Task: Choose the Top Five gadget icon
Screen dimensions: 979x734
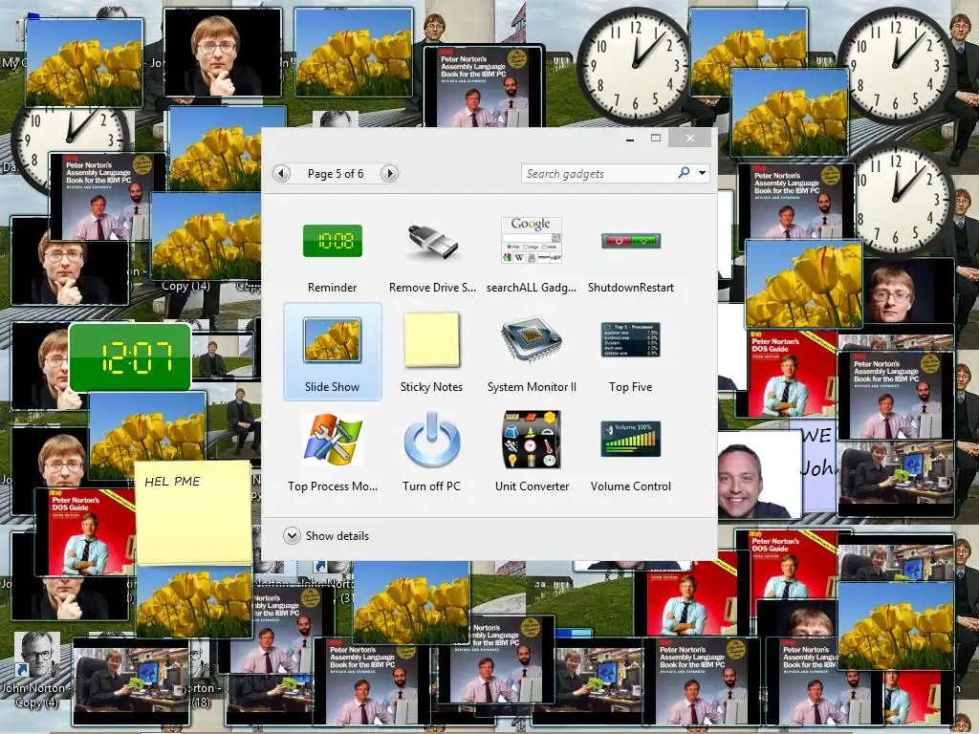Action: pyautogui.click(x=631, y=339)
